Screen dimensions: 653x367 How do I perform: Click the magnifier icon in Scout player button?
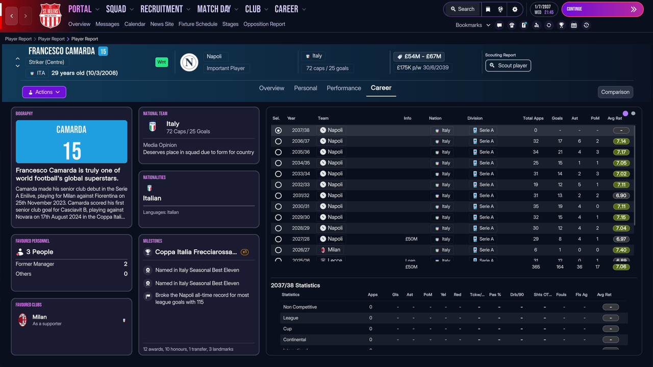[492, 66]
